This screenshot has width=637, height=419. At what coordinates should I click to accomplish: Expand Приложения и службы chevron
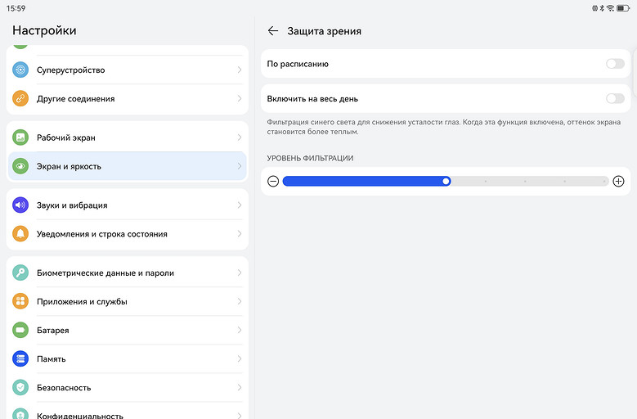239,302
